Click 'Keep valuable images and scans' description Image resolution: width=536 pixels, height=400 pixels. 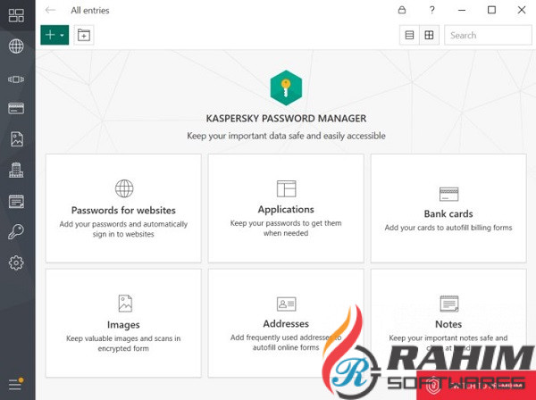click(123, 343)
